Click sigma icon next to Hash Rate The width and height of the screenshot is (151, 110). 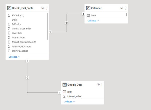click(x=9, y=33)
